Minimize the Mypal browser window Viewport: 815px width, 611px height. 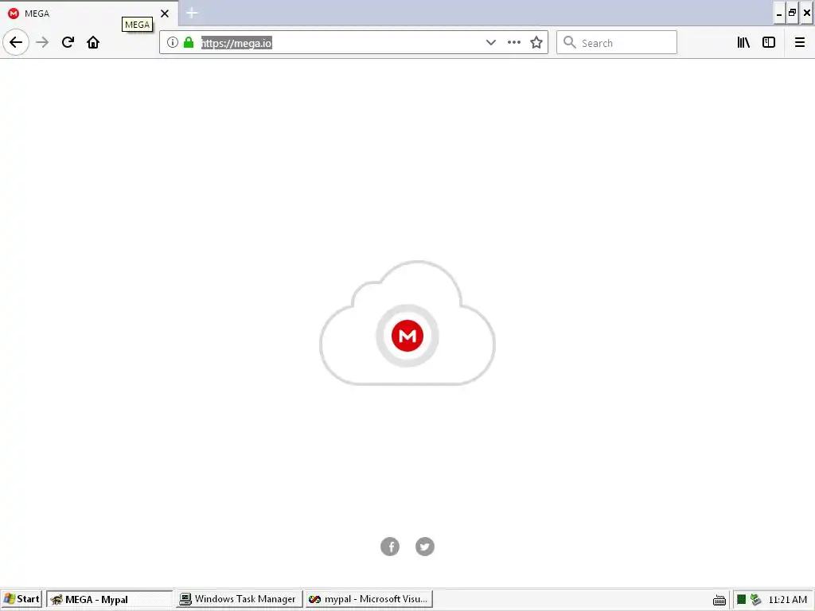(779, 14)
